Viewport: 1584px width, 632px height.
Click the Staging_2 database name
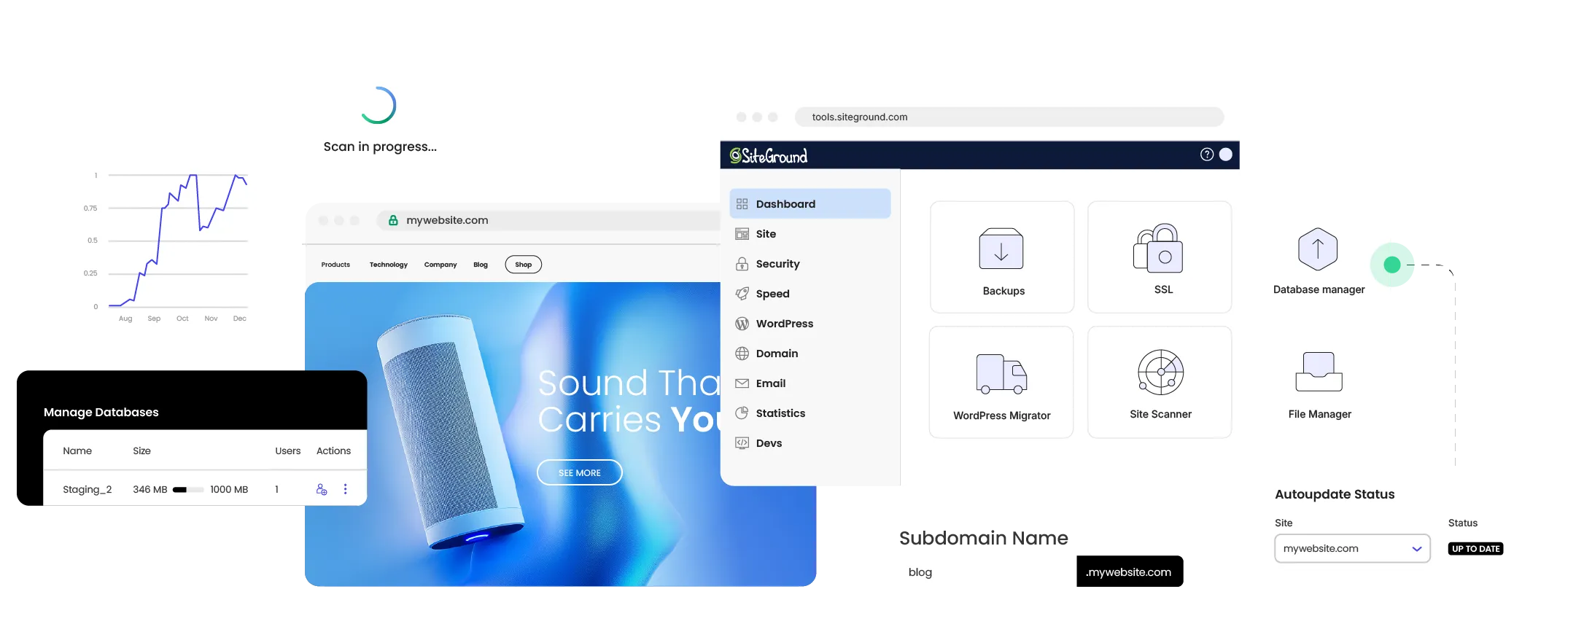pyautogui.click(x=88, y=490)
